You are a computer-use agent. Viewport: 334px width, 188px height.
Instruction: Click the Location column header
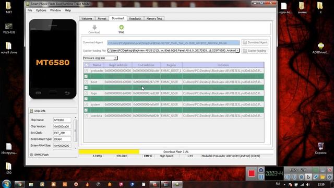(223, 65)
